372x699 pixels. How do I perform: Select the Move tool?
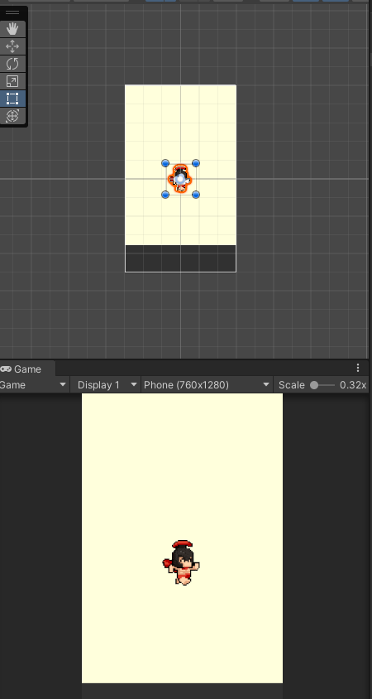point(12,46)
